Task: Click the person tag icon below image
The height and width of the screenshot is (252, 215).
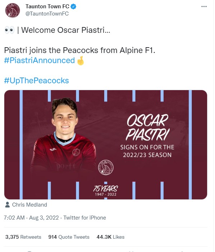Action: coord(8,205)
